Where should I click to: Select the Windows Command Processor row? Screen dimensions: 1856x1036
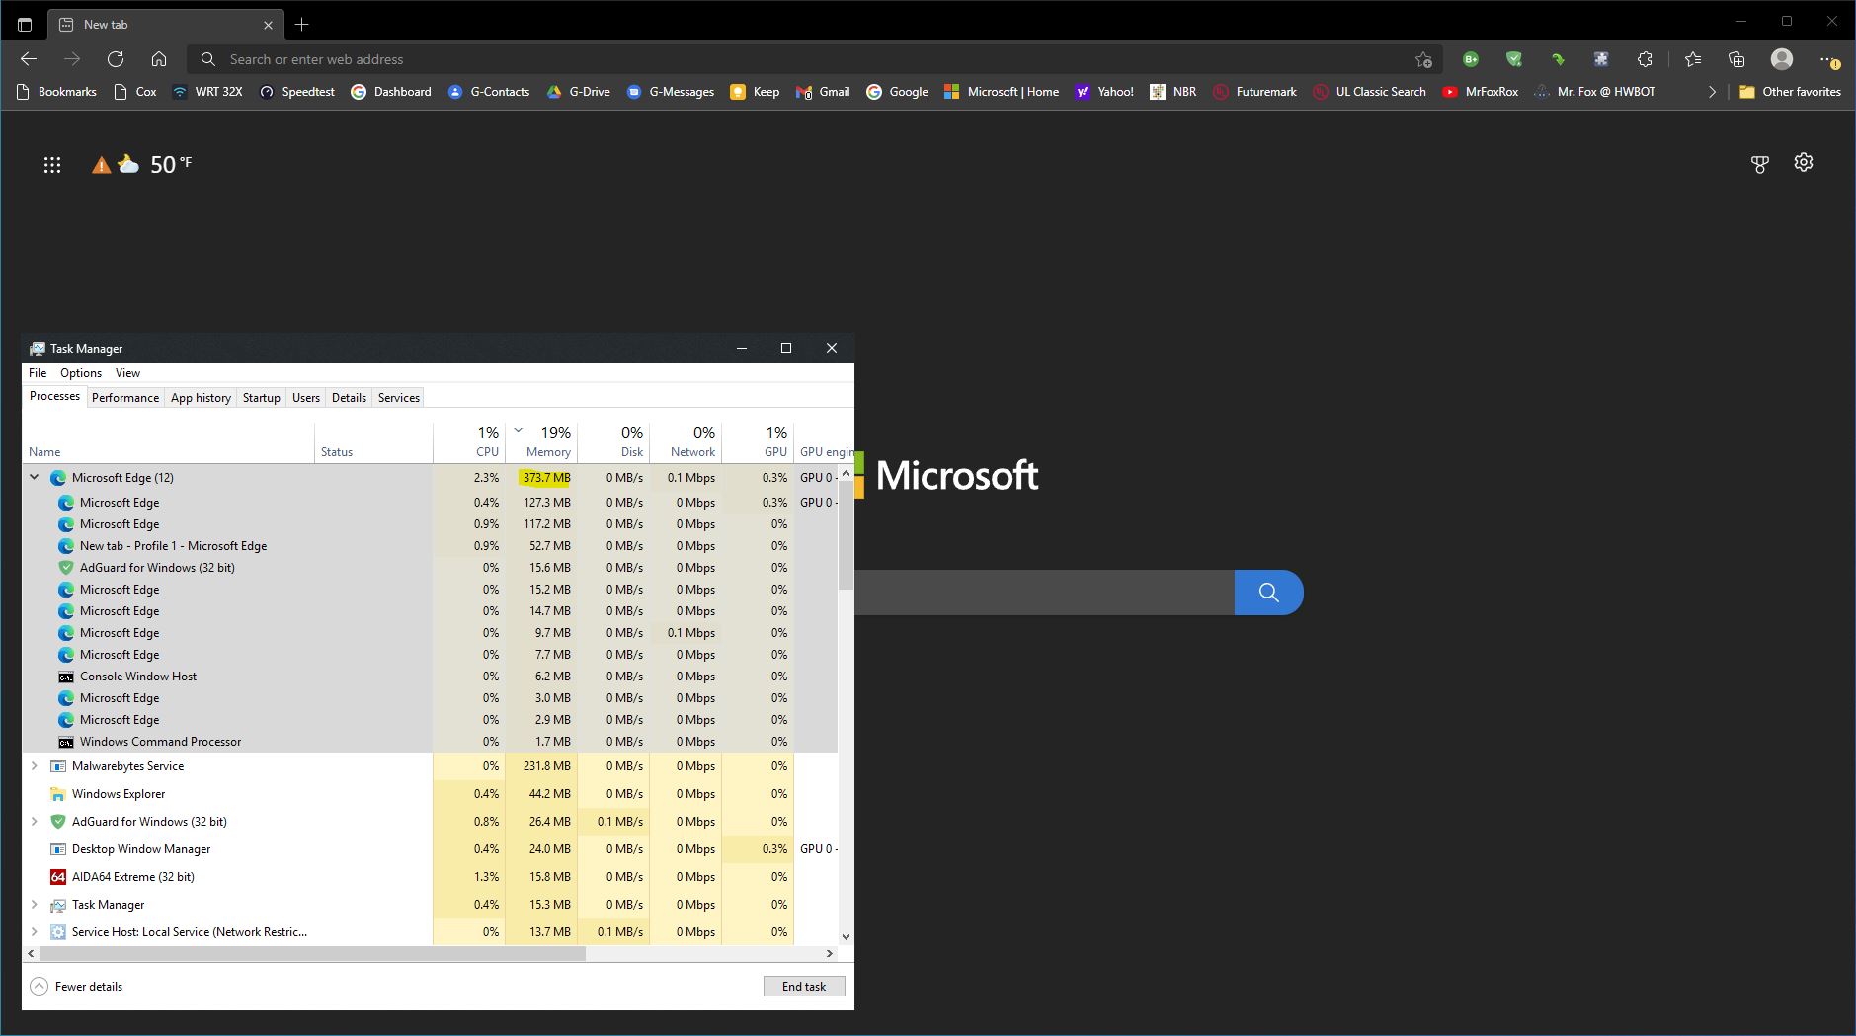click(x=430, y=742)
